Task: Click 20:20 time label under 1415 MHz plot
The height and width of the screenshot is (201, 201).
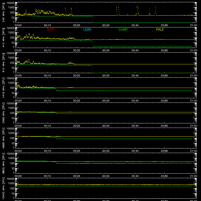Action: click(77, 101)
